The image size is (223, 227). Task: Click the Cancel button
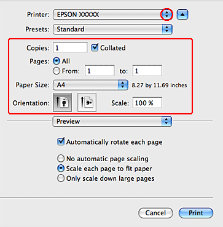(x=155, y=213)
